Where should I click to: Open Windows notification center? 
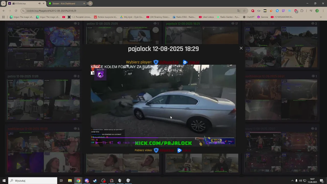coord(322,180)
